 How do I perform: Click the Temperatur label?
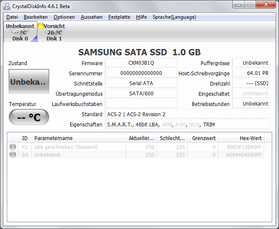coord(23,104)
